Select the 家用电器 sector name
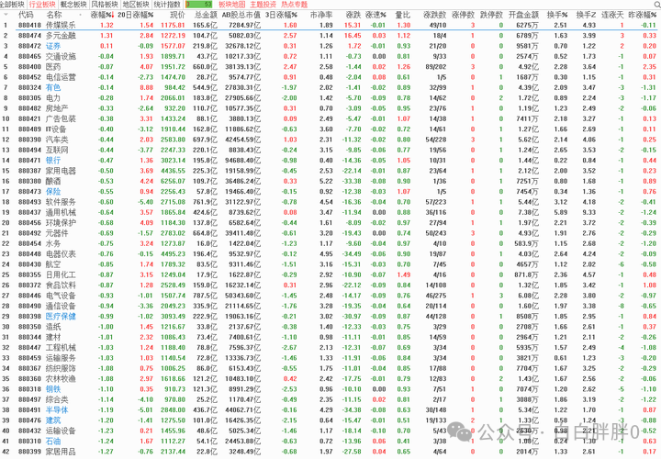Viewport: 661px width, 459px height. tap(61, 171)
